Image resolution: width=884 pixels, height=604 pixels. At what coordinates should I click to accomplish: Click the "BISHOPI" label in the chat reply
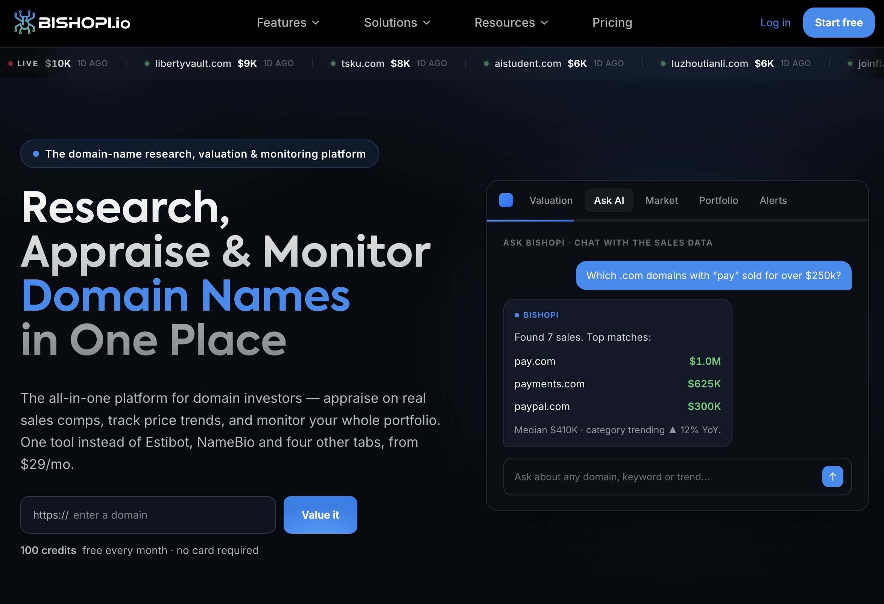[x=541, y=314]
